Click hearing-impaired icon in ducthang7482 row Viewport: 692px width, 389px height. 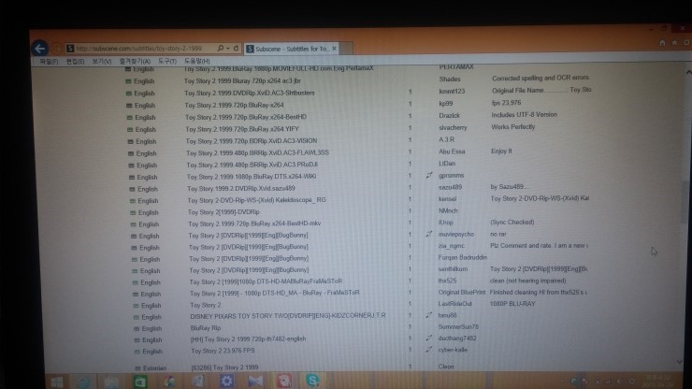pyautogui.click(x=428, y=339)
